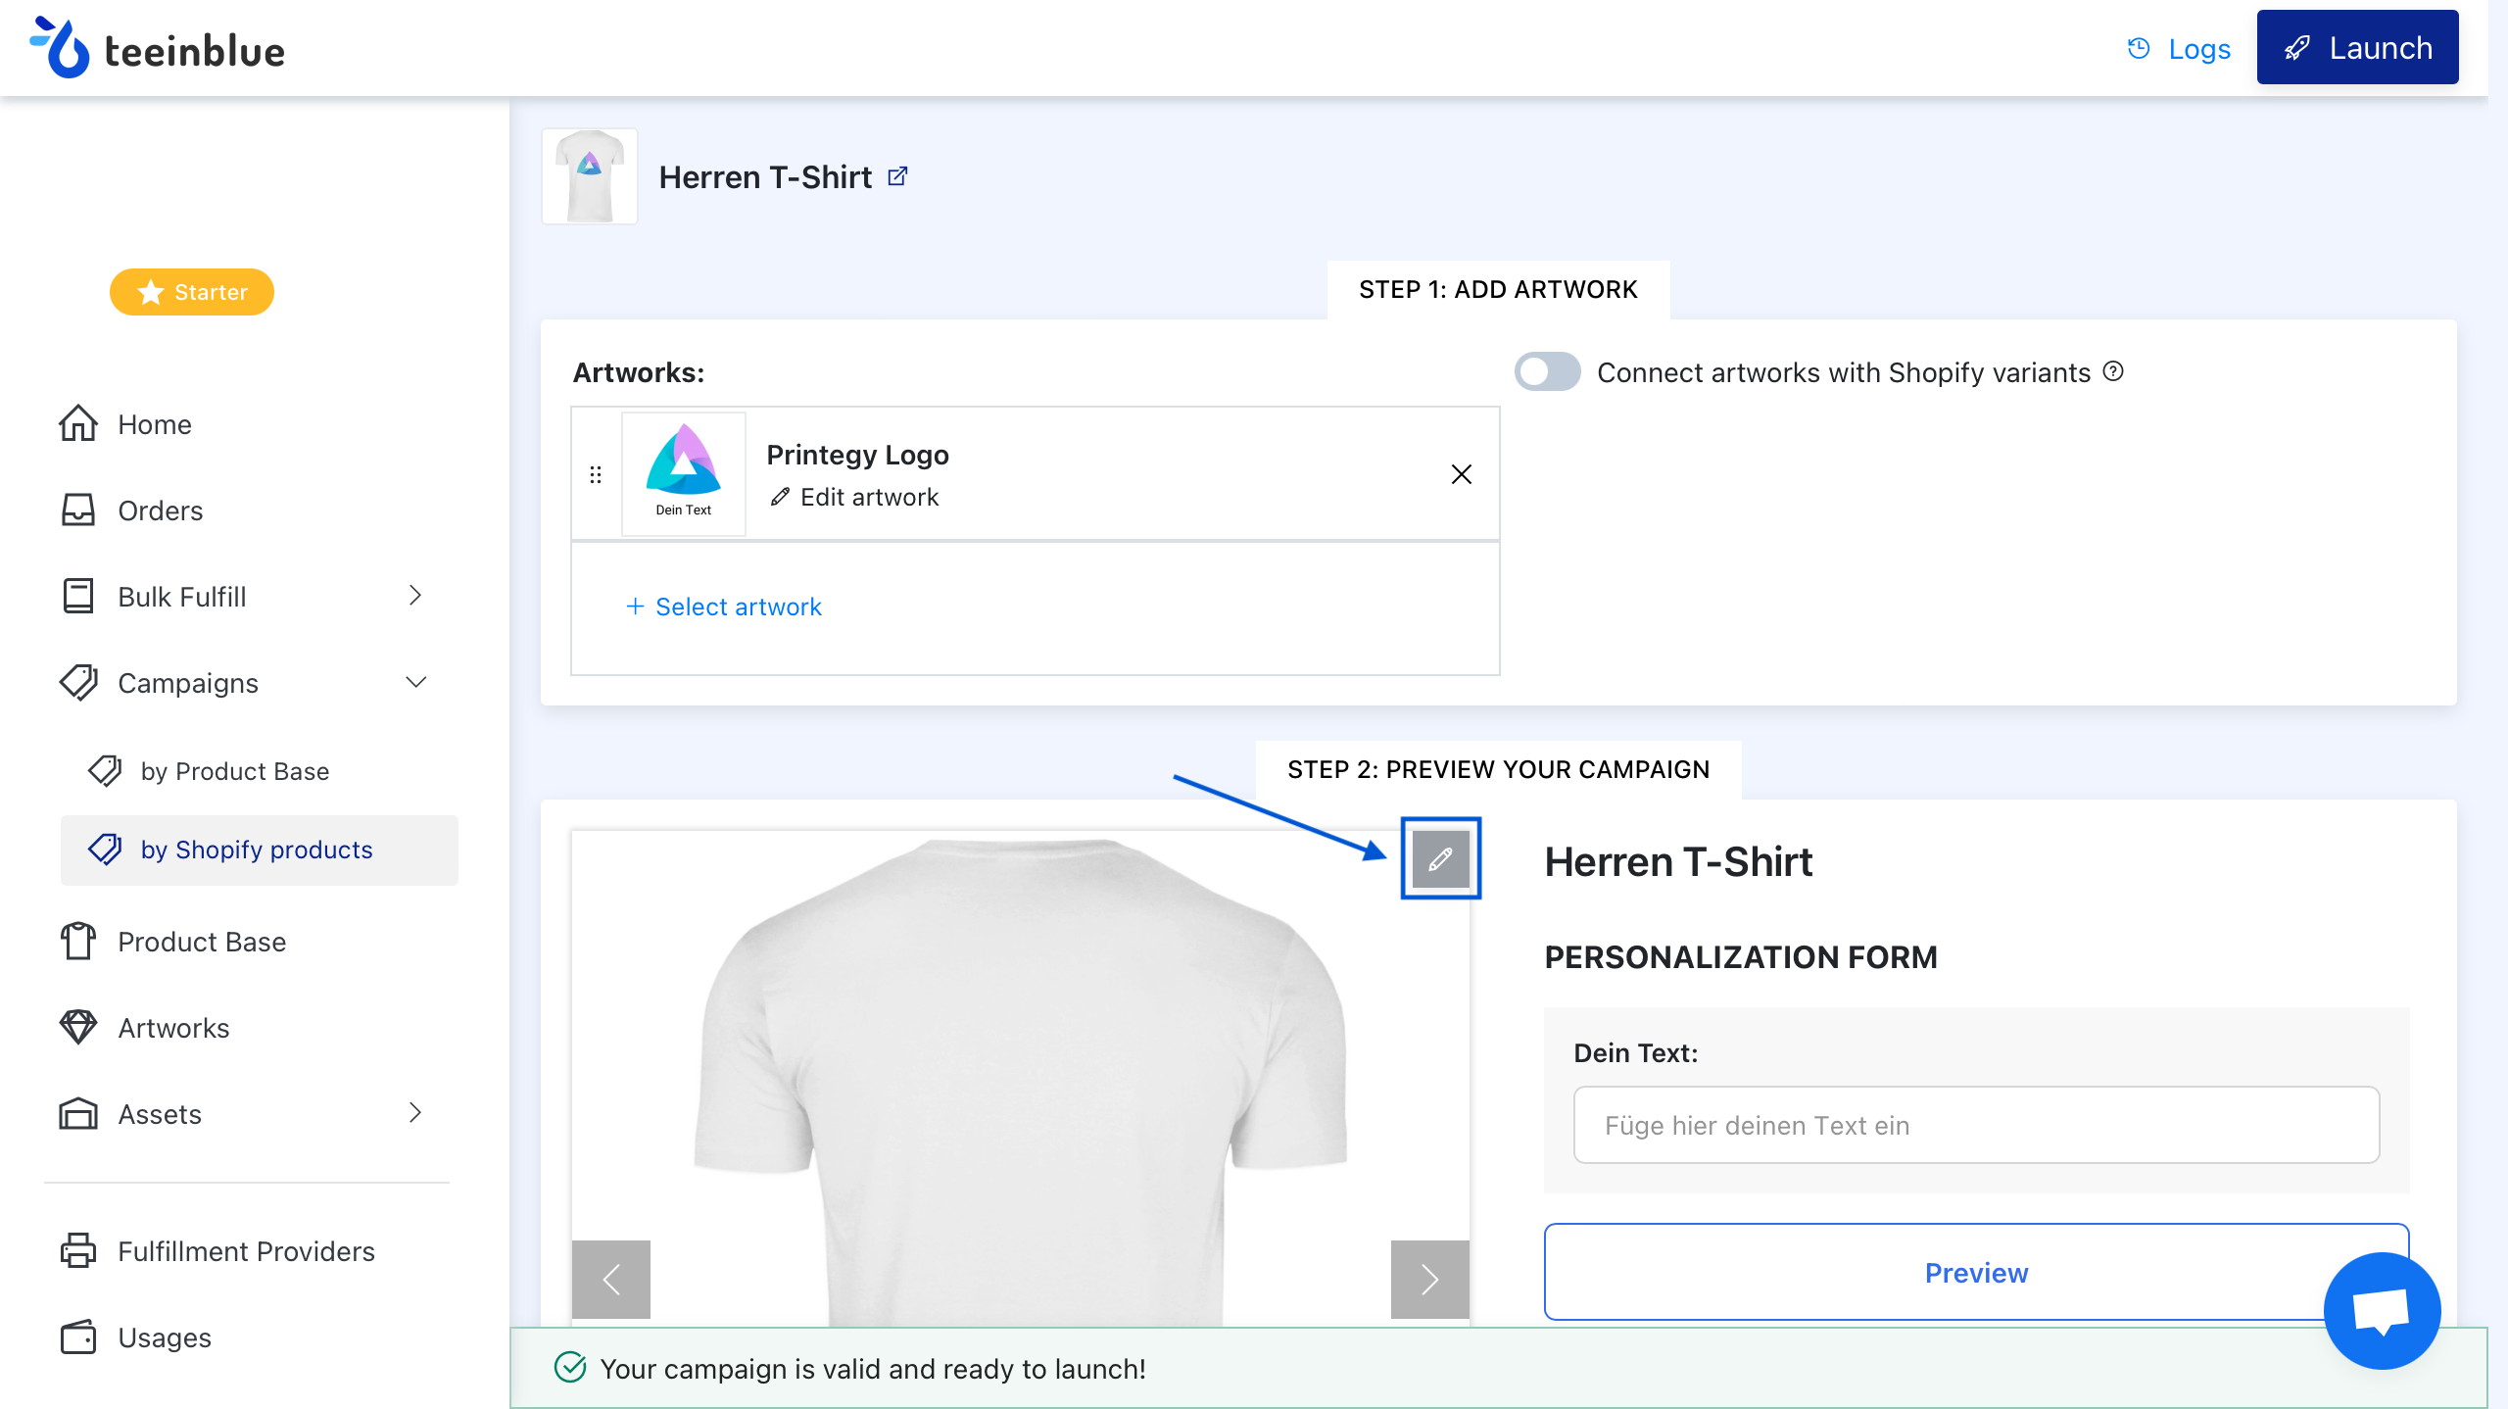Show next mockup image
The image size is (2508, 1409).
pos(1430,1279)
